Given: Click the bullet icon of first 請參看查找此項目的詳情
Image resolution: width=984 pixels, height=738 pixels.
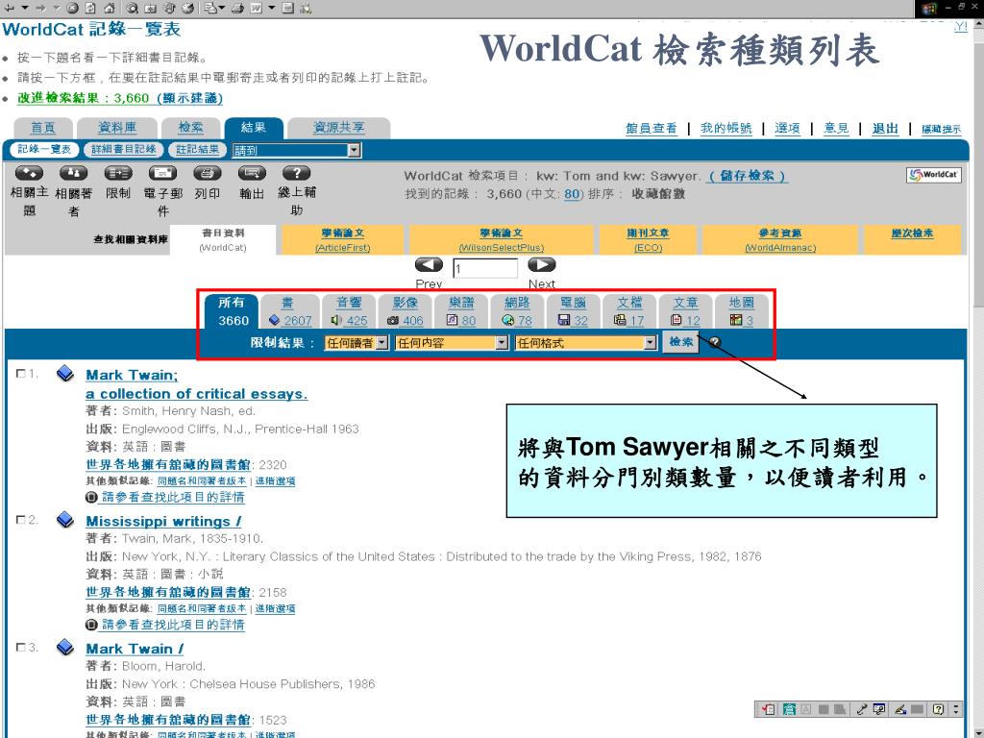Looking at the screenshot, I should pos(91,497).
